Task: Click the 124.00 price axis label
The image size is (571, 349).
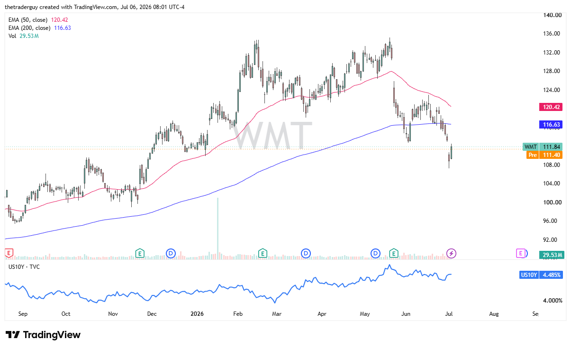Action: [x=552, y=90]
